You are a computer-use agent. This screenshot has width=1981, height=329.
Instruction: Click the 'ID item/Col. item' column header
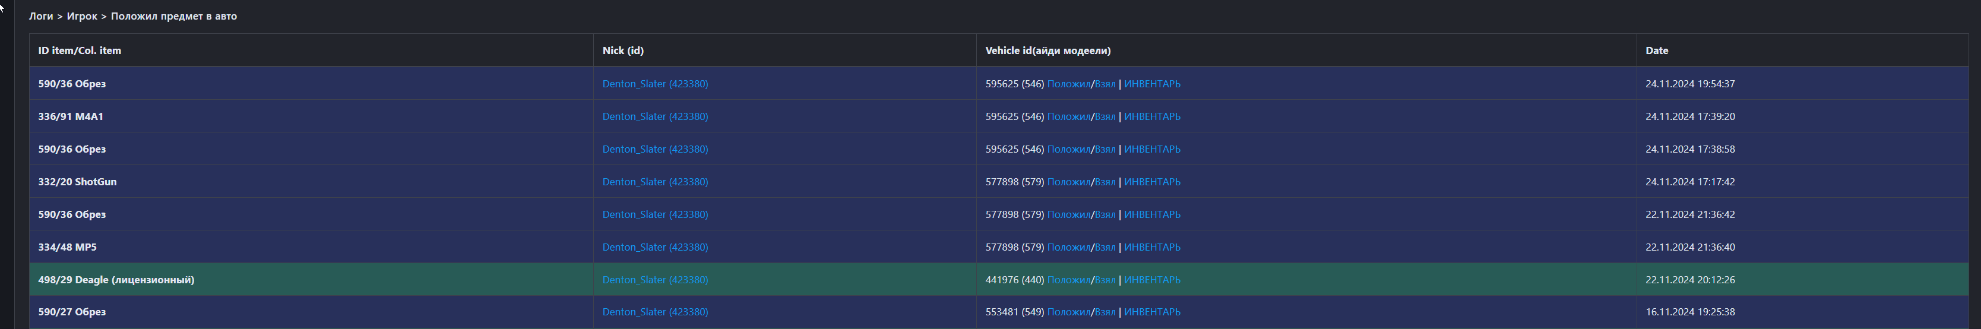point(79,50)
